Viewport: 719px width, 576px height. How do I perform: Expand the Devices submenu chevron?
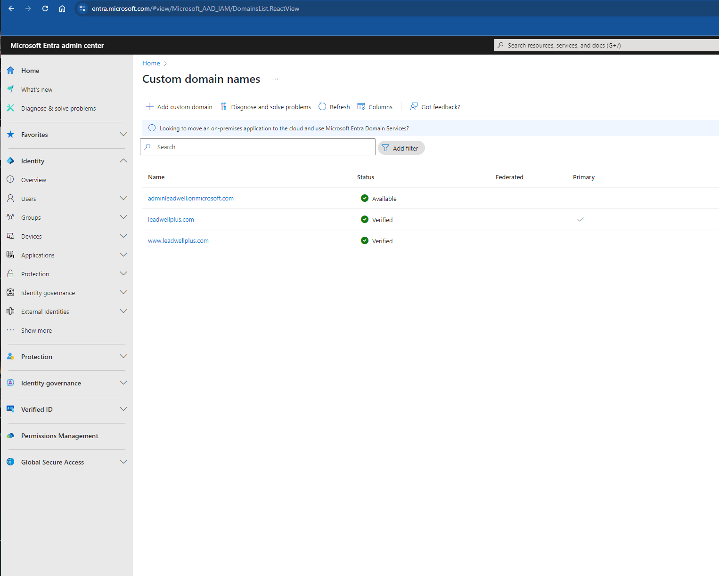click(123, 236)
